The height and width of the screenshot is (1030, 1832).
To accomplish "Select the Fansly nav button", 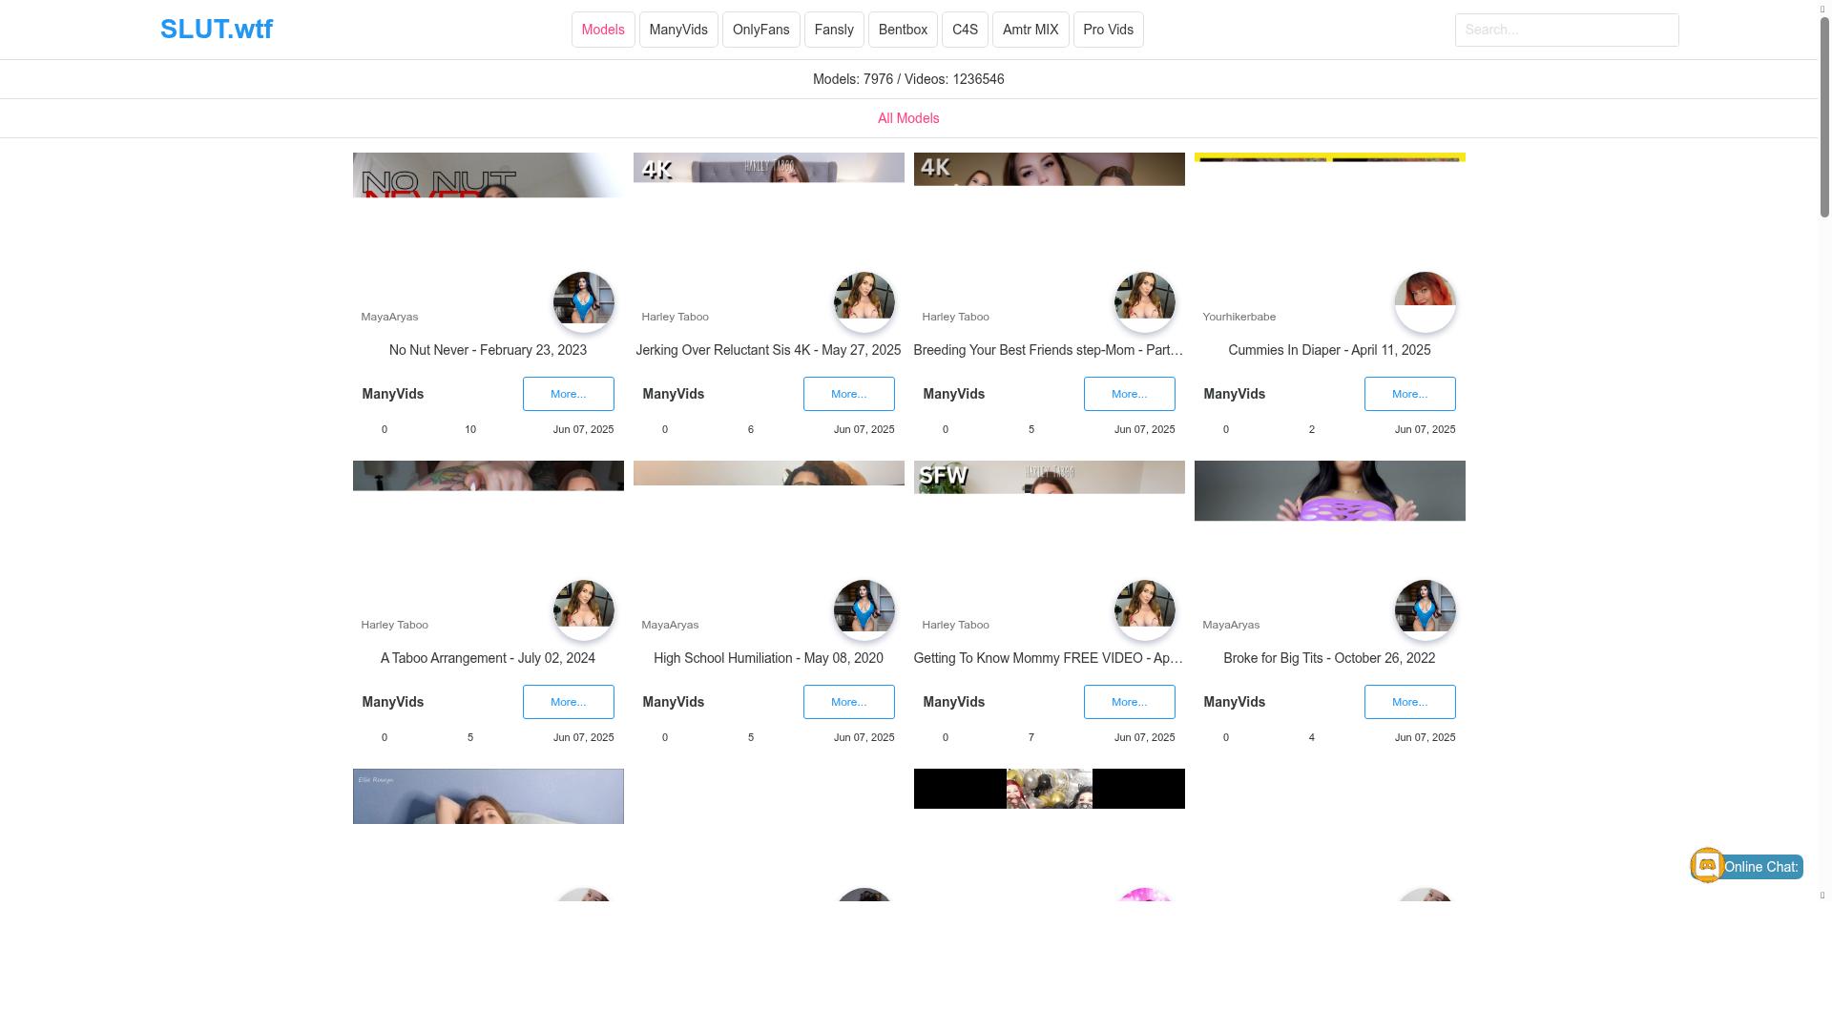I will coord(834,30).
